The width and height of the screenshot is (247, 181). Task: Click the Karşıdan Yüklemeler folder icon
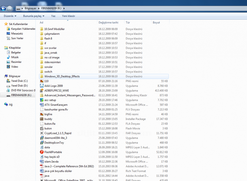click(8, 29)
